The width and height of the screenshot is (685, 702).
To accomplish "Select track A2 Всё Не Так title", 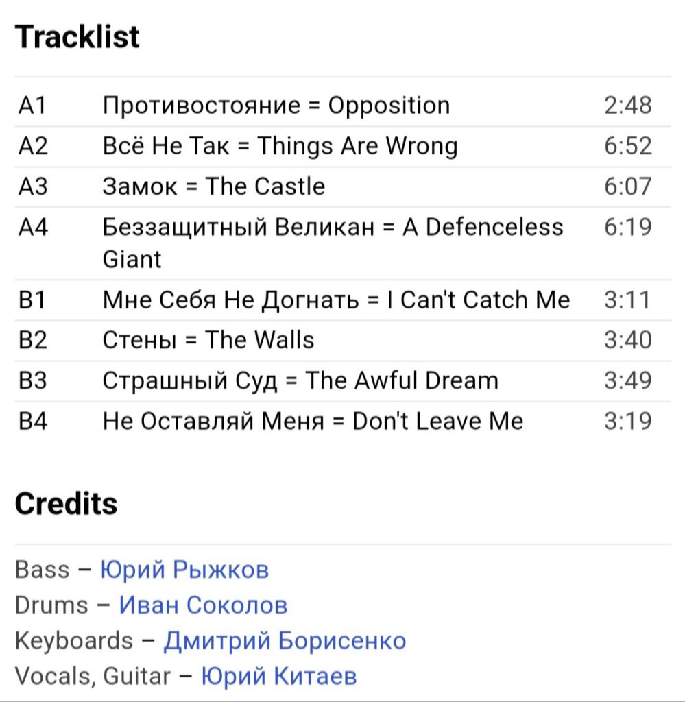I will [280, 147].
